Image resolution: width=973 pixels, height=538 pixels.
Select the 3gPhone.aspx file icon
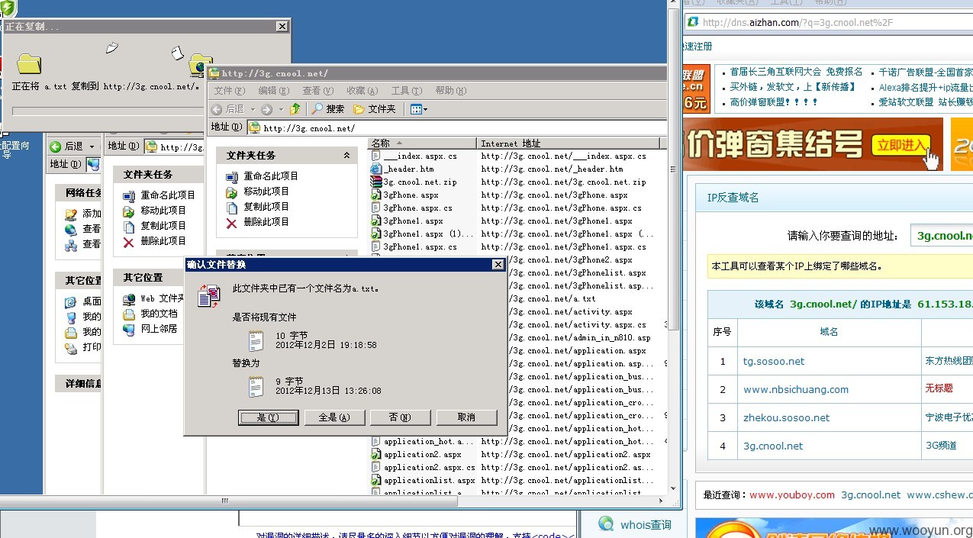(376, 195)
